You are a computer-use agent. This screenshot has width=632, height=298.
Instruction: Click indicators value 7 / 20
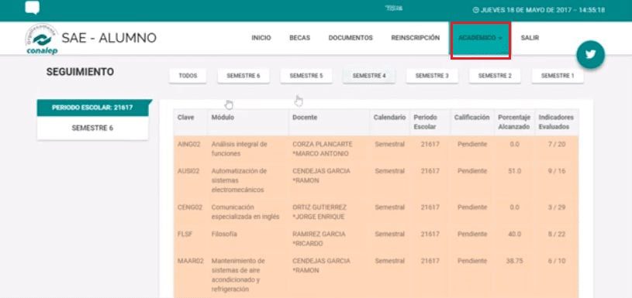pyautogui.click(x=556, y=144)
